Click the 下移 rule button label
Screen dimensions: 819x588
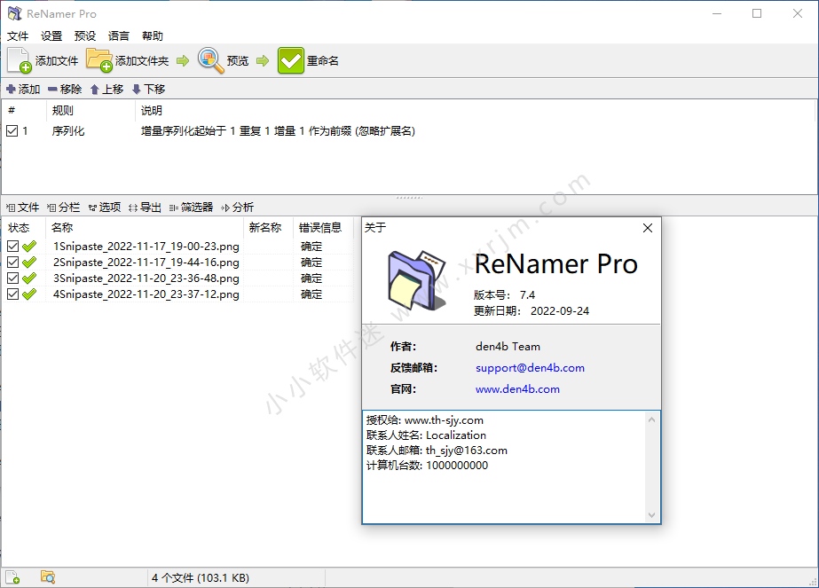tap(154, 90)
